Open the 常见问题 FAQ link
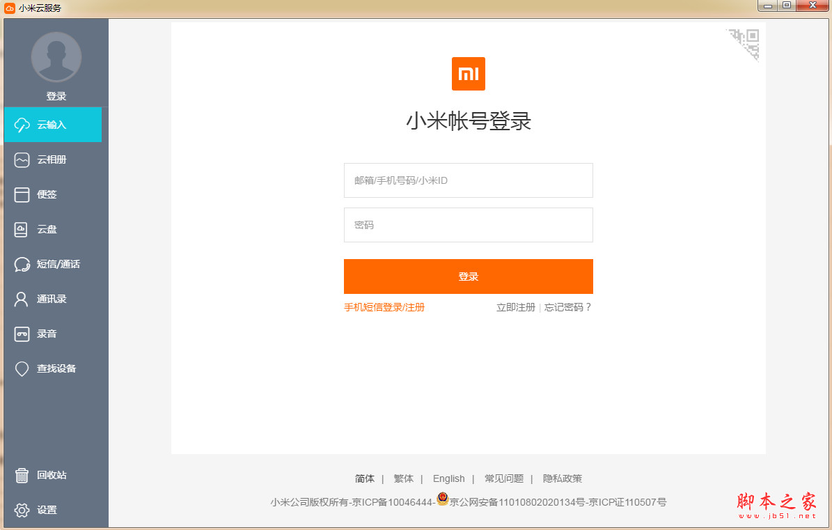This screenshot has width=832, height=530. (x=503, y=478)
